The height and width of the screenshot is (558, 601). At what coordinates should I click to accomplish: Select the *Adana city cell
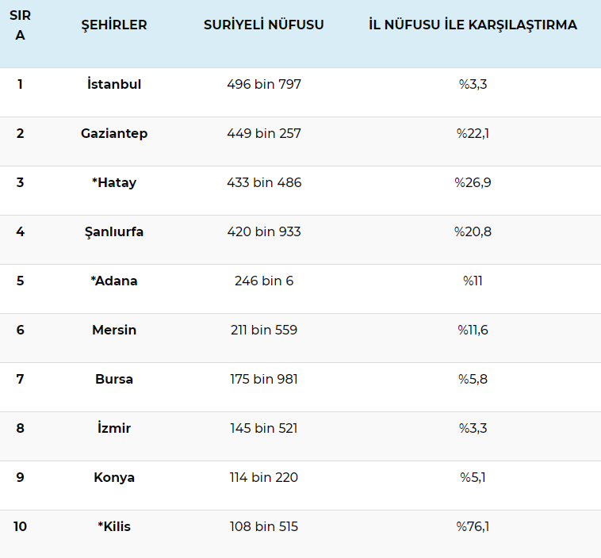pos(114,281)
